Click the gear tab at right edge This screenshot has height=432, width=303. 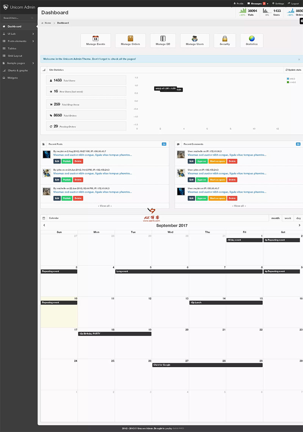click(x=301, y=21)
